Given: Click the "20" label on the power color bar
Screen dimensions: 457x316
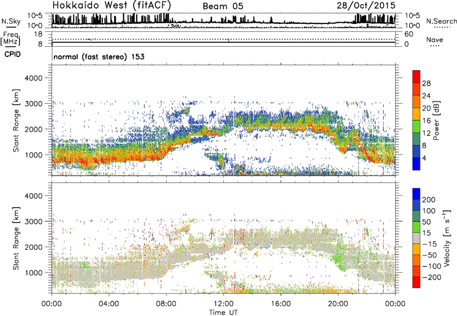Looking at the screenshot, I should click(426, 108).
